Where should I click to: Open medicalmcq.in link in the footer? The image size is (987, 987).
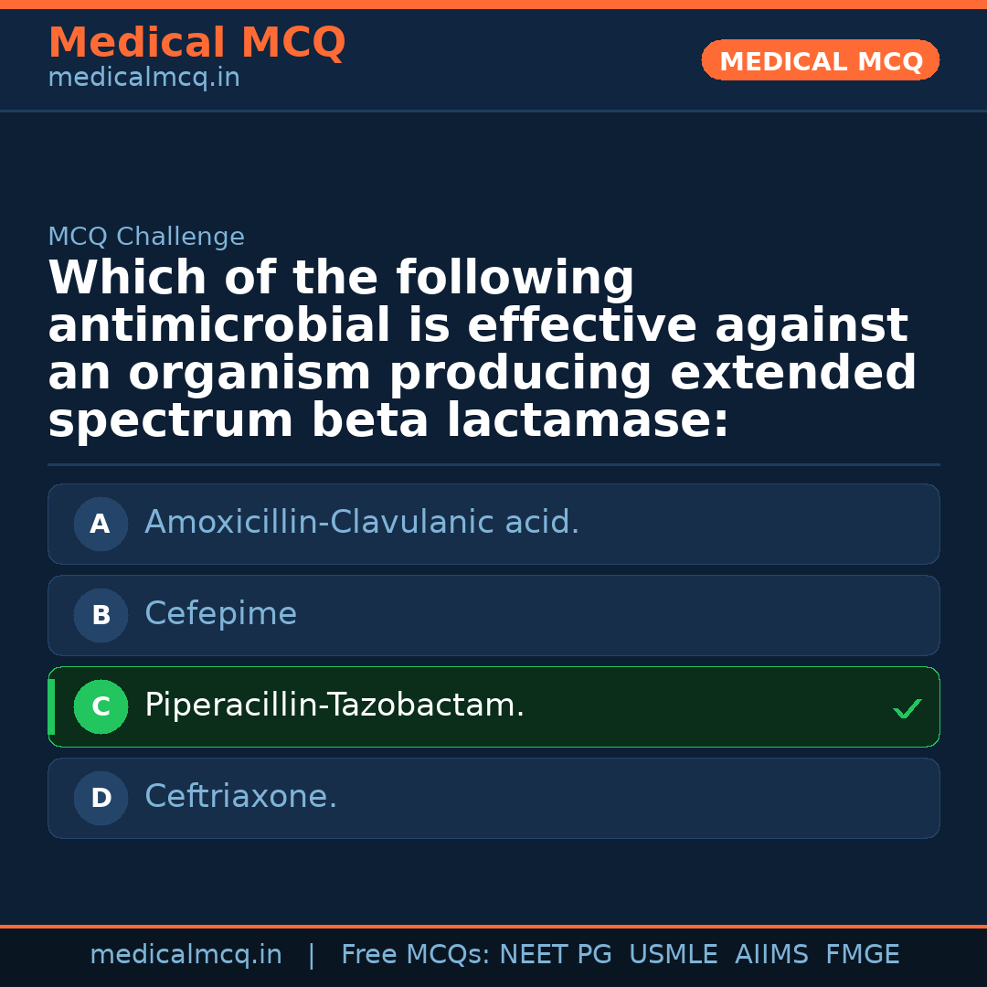[186, 955]
